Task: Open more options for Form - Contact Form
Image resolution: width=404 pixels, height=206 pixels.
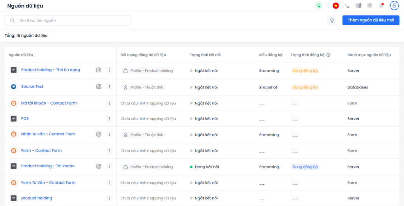Action: 109,151
